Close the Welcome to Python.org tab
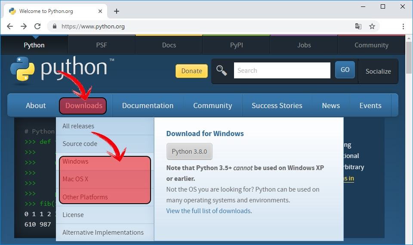413x245 pixels. click(x=100, y=11)
